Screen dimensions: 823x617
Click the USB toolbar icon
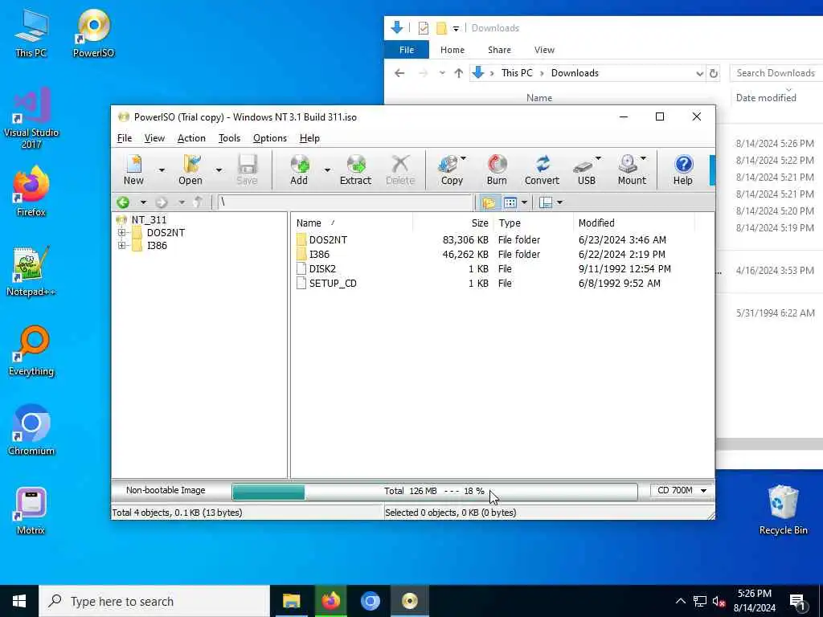coord(584,170)
